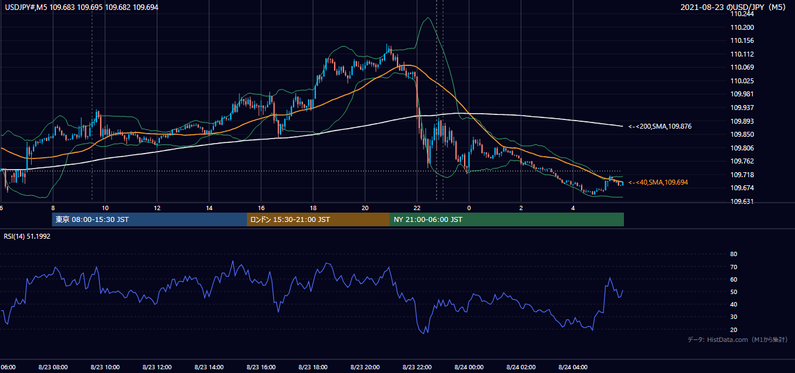Click the '8/23 10:00' date label
The image size is (795, 373).
click(x=105, y=367)
